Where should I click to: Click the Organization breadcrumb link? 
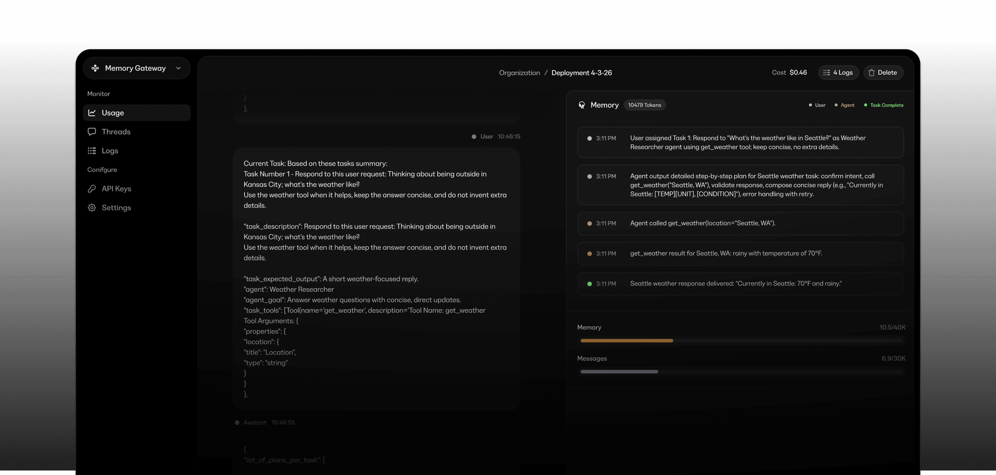(x=519, y=73)
